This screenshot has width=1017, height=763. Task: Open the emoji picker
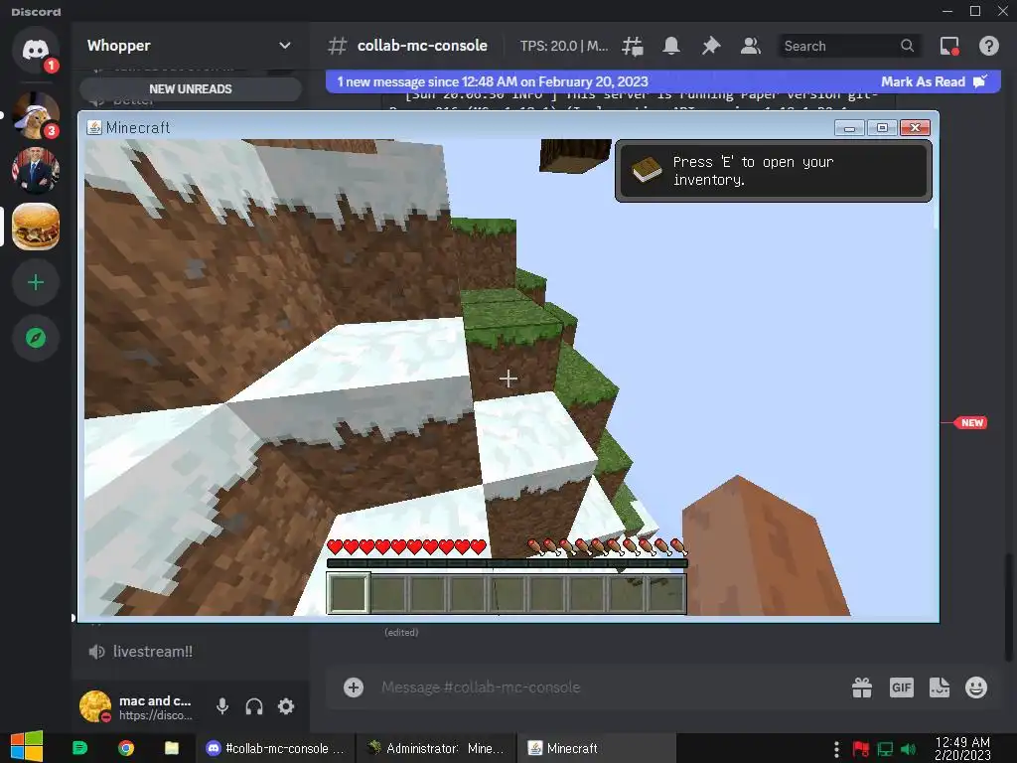(976, 687)
